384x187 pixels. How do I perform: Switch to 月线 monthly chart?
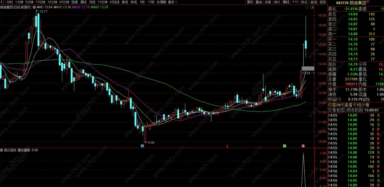92,2
